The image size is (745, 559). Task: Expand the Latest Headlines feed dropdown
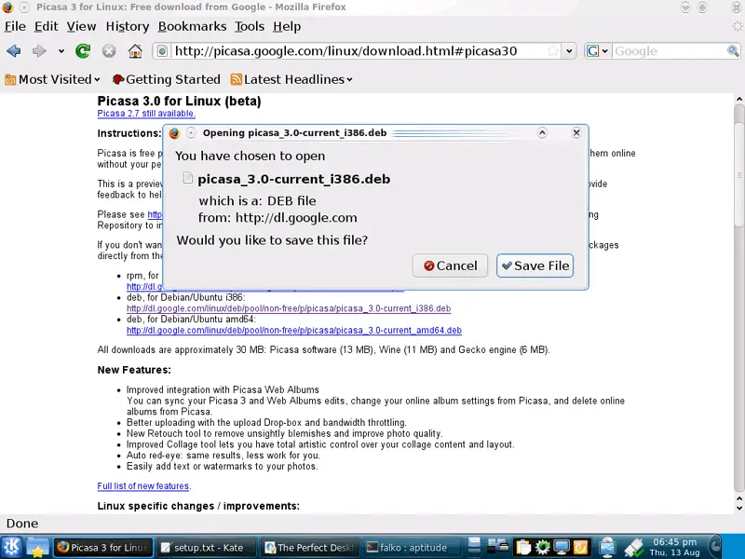point(291,79)
